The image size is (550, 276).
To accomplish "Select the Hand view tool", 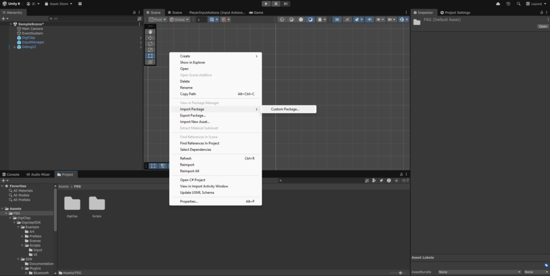I will [x=151, y=32].
